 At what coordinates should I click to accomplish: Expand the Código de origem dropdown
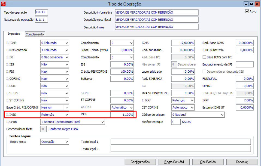pyautogui.click(x=198, y=115)
